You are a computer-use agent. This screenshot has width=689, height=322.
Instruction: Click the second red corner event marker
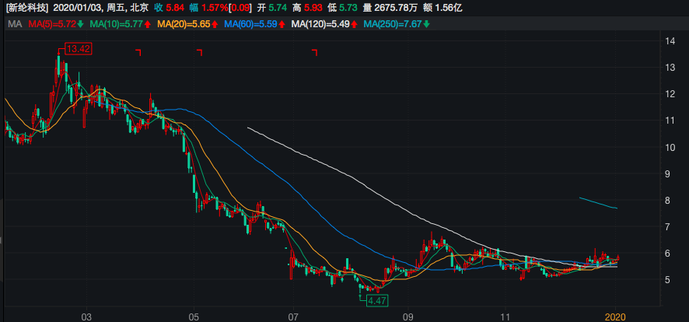pos(200,52)
